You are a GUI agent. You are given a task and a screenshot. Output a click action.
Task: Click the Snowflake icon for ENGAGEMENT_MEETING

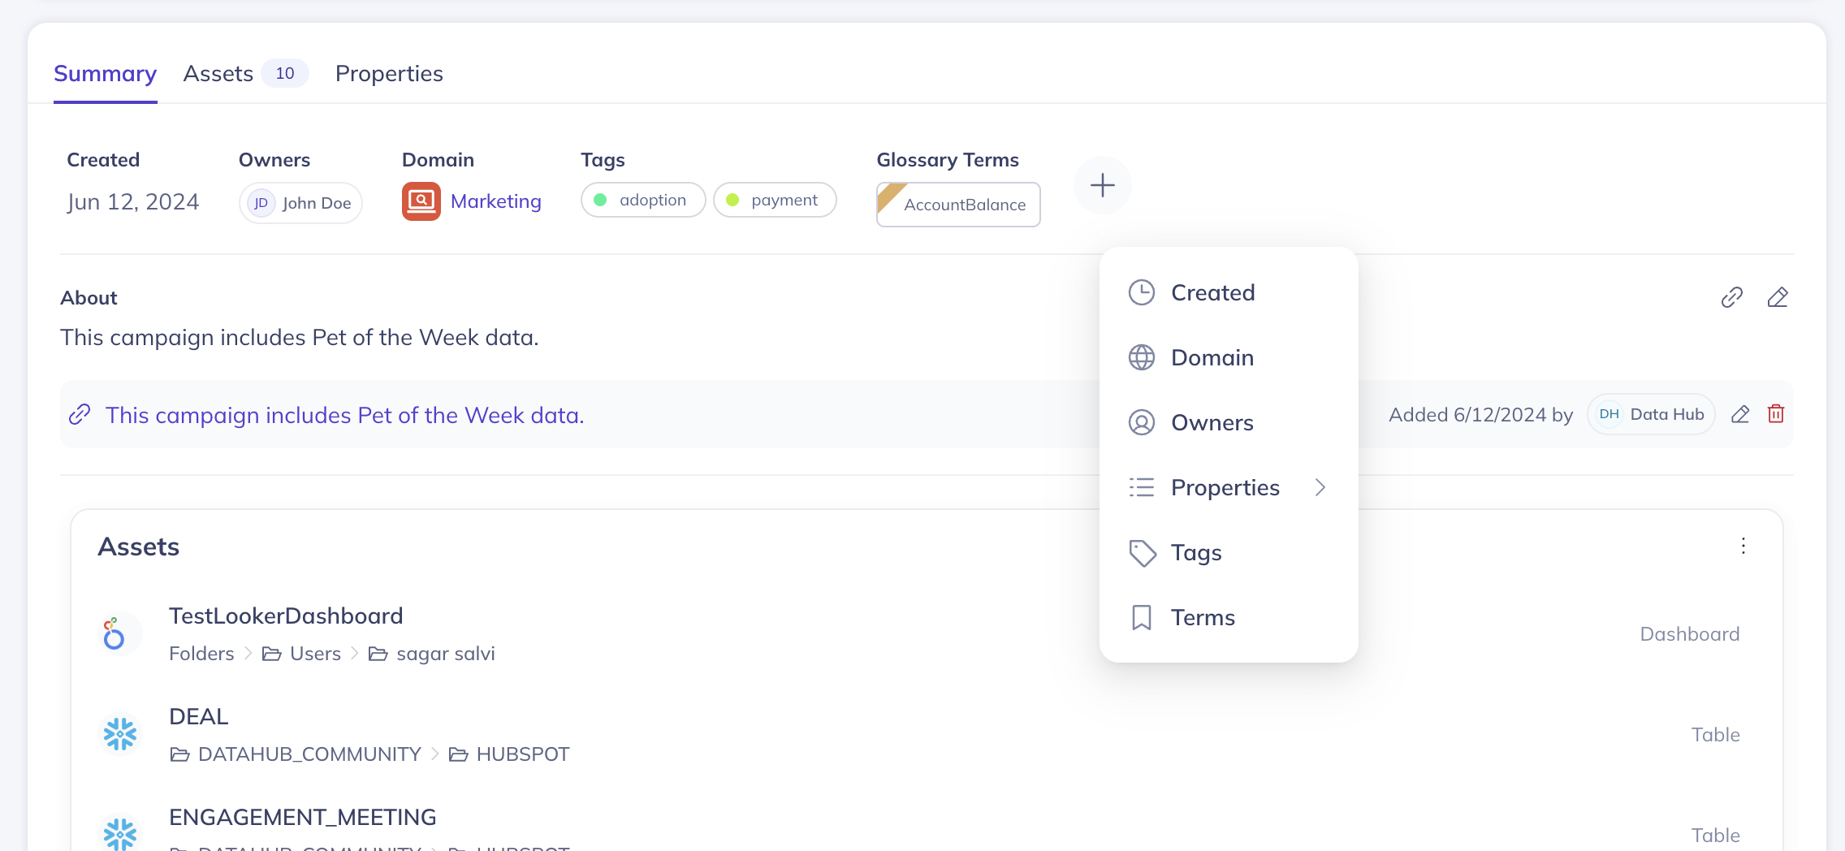point(120,833)
